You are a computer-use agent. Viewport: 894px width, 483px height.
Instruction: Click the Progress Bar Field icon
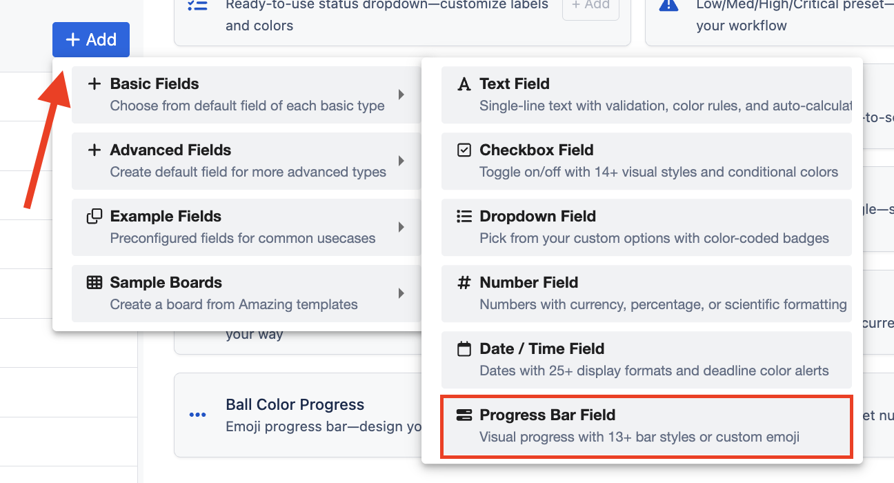464,415
